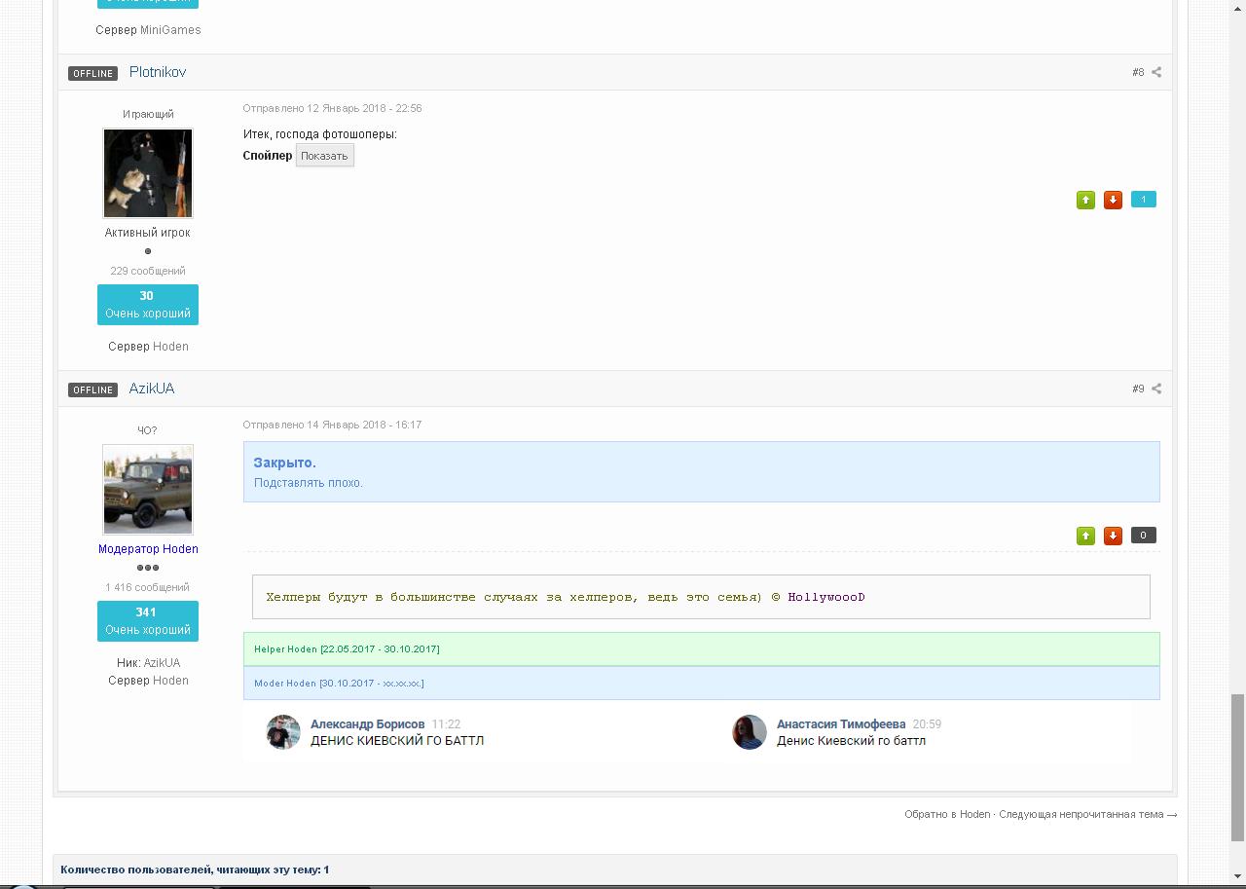Screen dimensions: 1246x889
Task: Open AzikUA's jeep avatar image
Action: pyautogui.click(x=148, y=490)
